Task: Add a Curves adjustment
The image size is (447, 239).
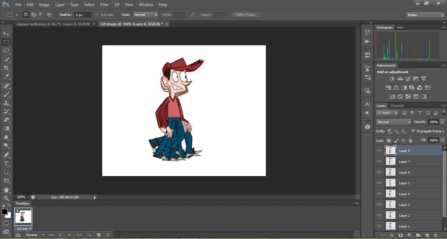Action: click(x=408, y=79)
